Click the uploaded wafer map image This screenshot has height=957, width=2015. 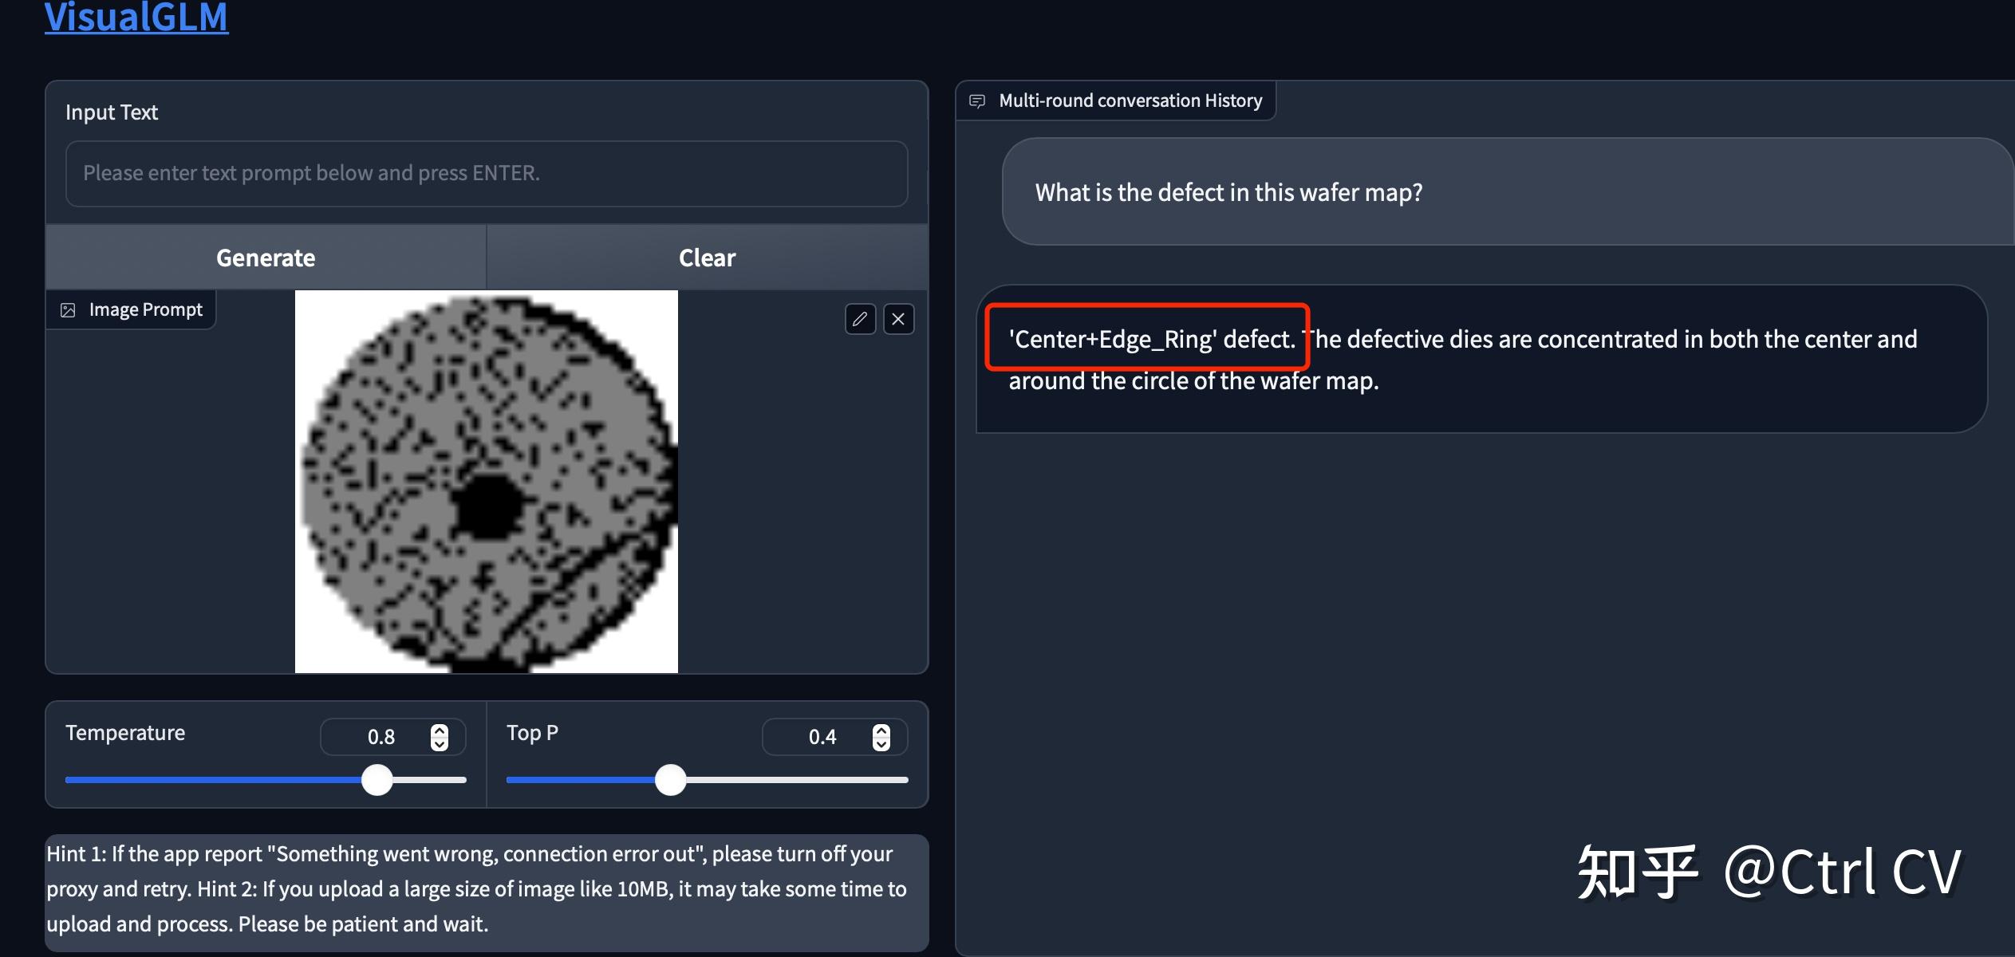click(x=486, y=482)
